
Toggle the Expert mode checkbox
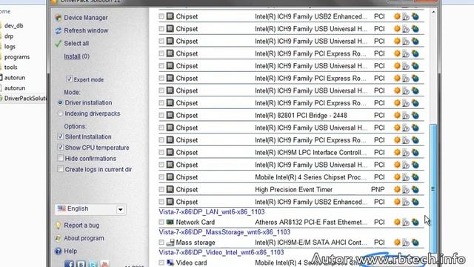click(x=69, y=79)
